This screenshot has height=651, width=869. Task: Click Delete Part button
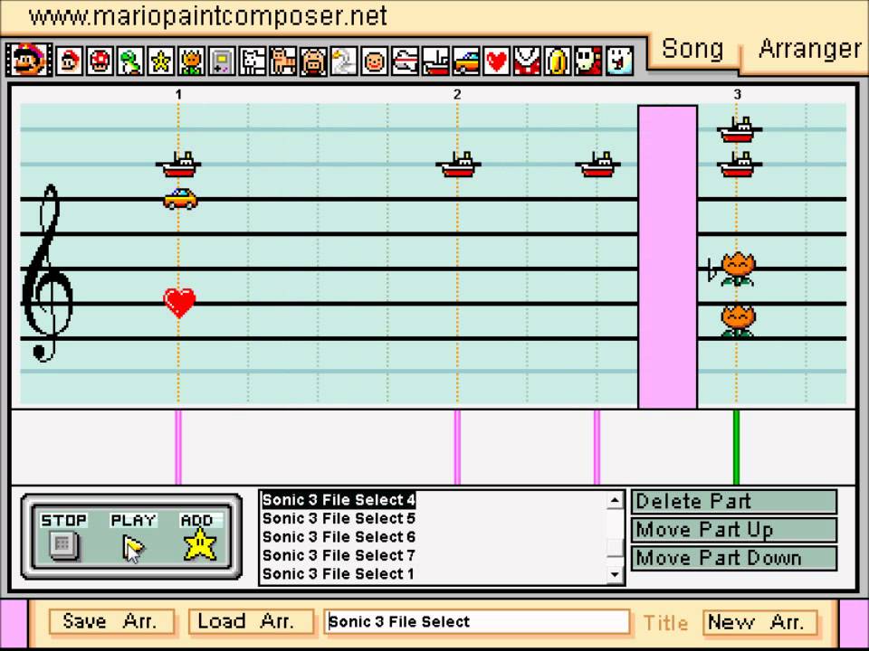(734, 502)
